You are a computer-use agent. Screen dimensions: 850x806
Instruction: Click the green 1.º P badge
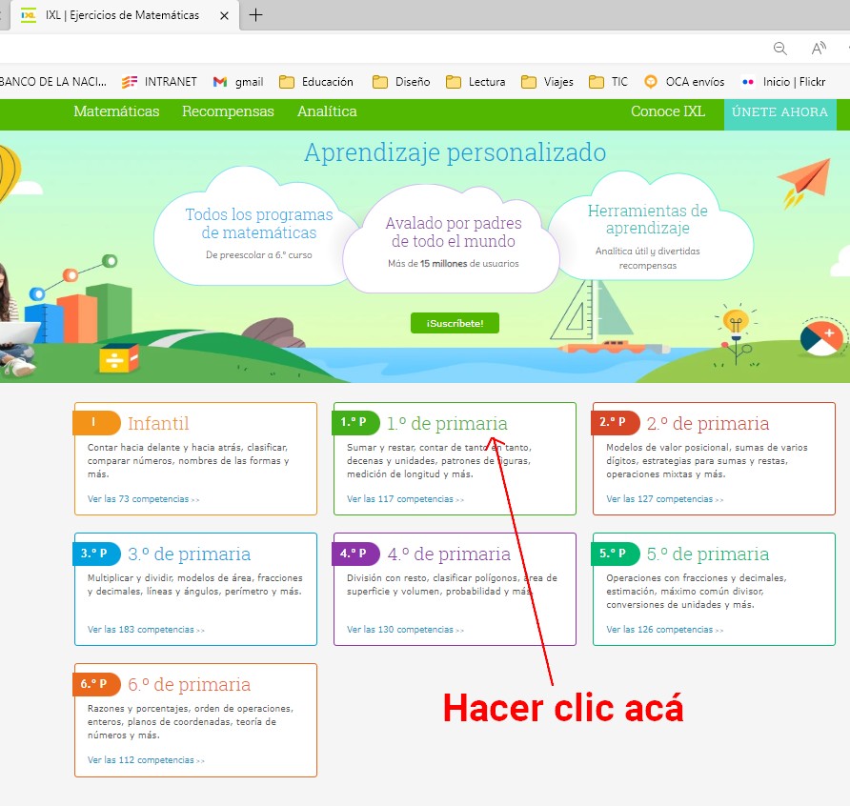(355, 423)
